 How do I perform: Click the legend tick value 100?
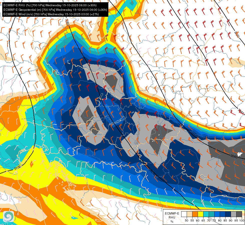pos(242,221)
